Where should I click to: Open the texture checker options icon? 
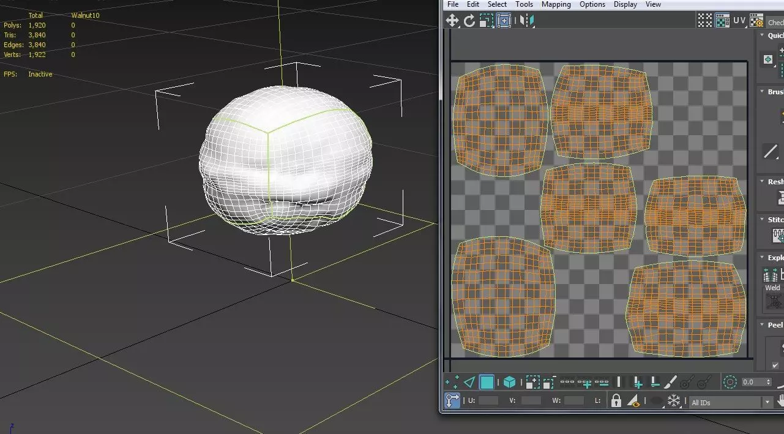(x=757, y=21)
